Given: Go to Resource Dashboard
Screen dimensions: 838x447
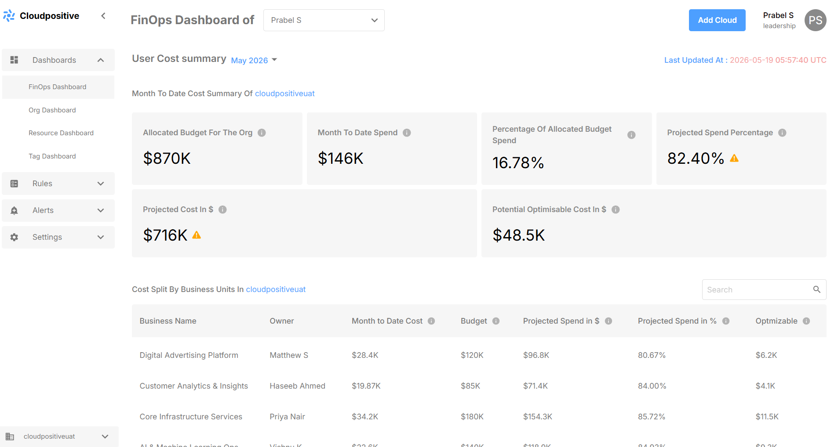Looking at the screenshot, I should tap(61, 133).
